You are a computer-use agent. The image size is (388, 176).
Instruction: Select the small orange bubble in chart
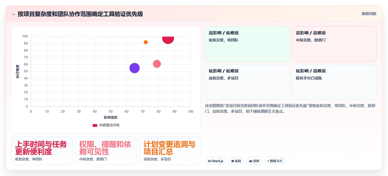146,42
